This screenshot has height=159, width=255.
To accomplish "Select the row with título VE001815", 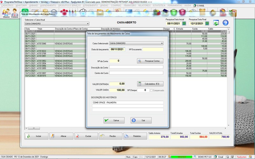I will click(x=126, y=76).
